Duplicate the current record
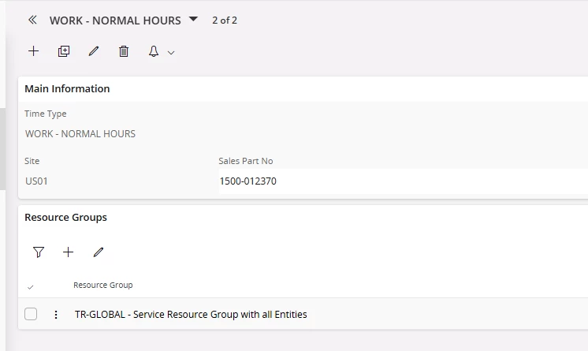 pos(64,51)
